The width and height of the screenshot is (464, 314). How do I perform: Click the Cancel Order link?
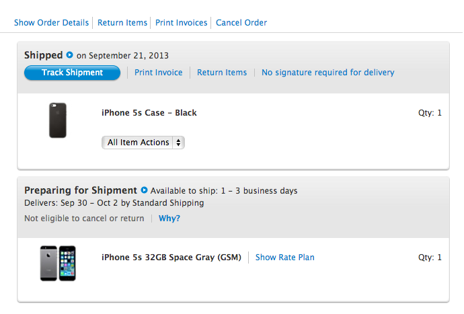pyautogui.click(x=241, y=23)
